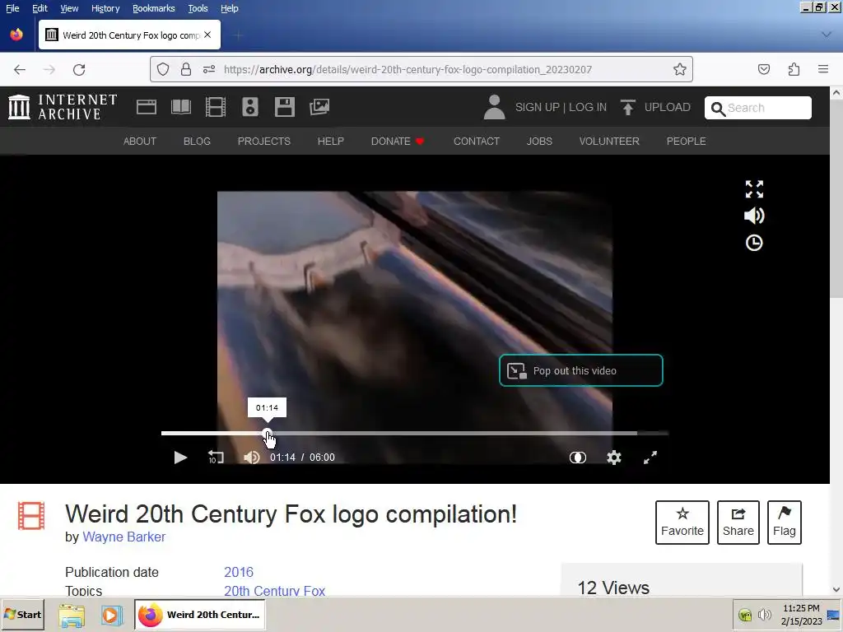This screenshot has height=632, width=843.
Task: Open Wayne Barker author link
Action: (124, 537)
